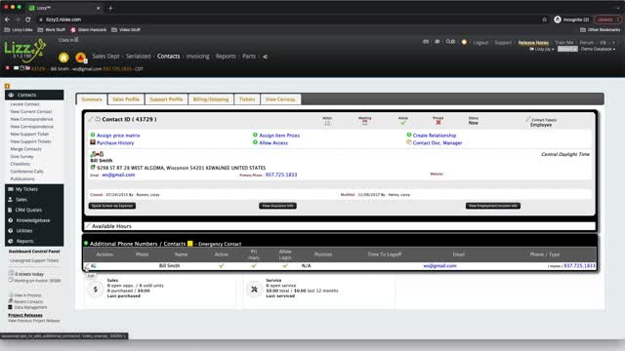
Task: Open the Serialized top menu
Action: click(139, 57)
